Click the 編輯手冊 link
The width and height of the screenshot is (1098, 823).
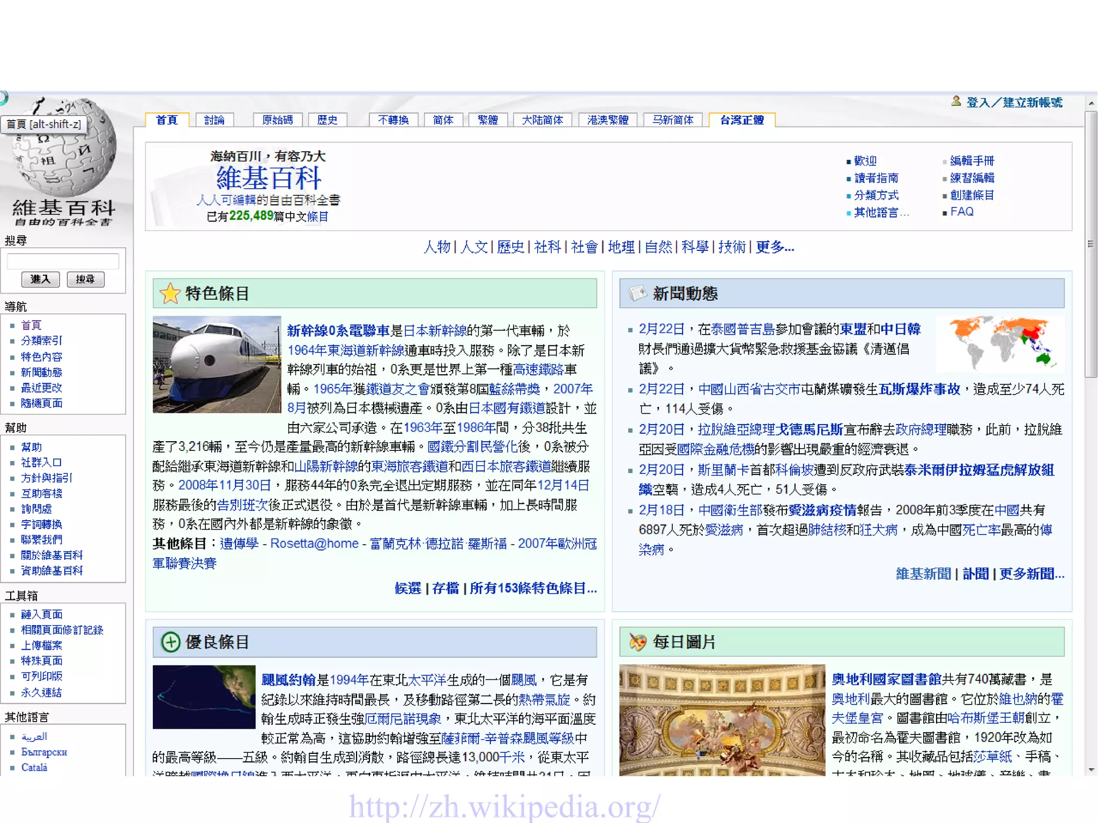pyautogui.click(x=972, y=161)
